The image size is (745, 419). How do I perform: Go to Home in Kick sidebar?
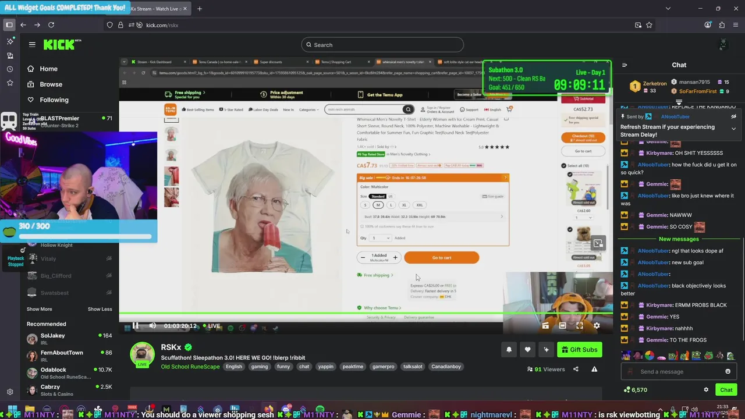(x=42, y=69)
